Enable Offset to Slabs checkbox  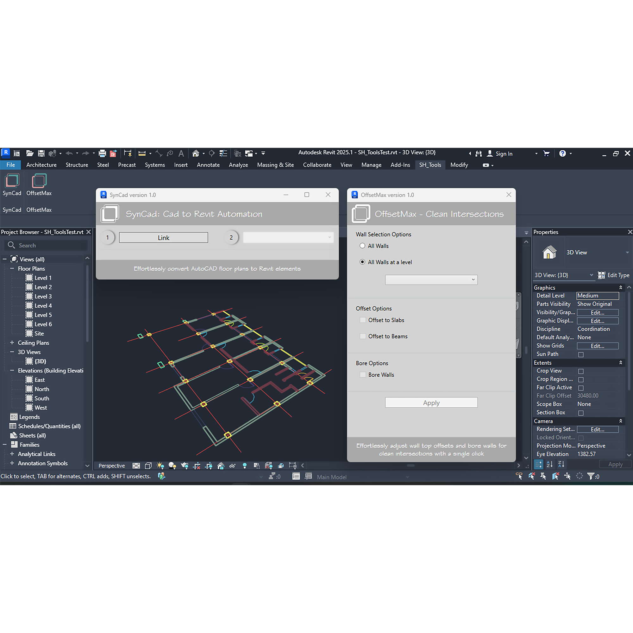363,320
